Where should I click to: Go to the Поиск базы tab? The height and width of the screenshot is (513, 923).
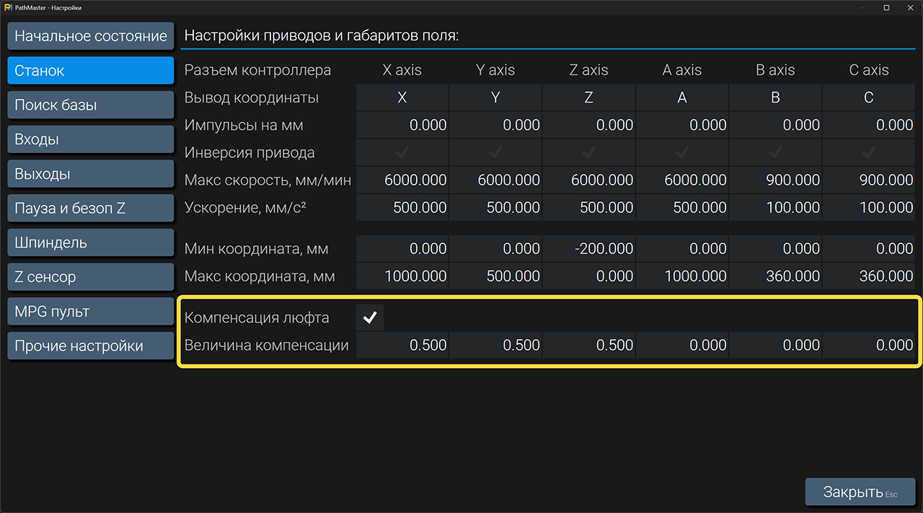point(91,105)
